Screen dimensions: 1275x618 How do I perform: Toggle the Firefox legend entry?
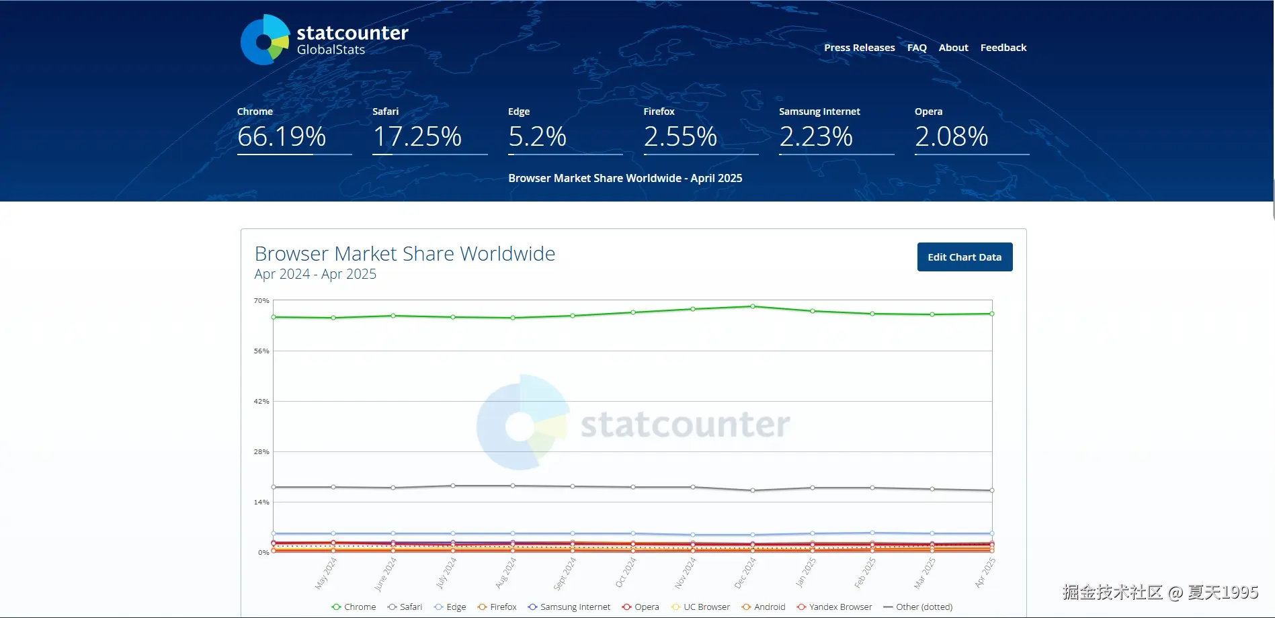tap(497, 607)
